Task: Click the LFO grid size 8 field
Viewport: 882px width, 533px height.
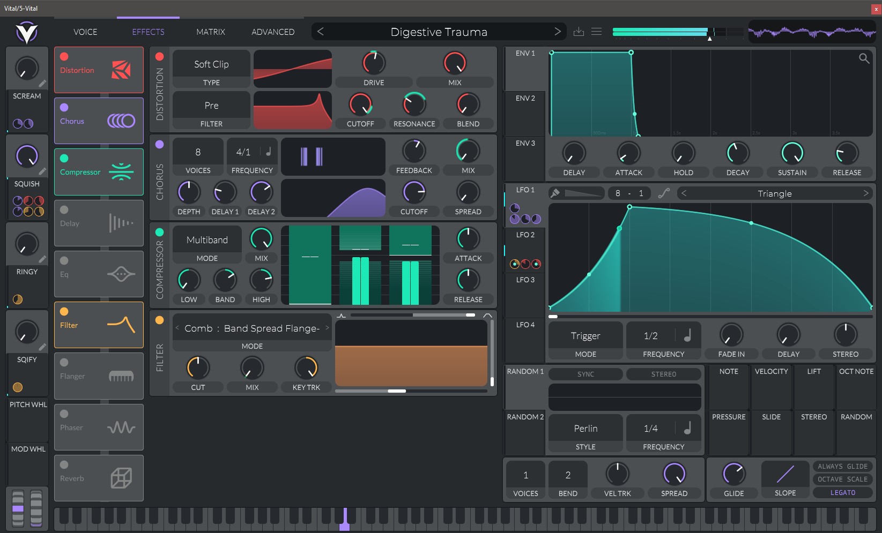Action: pos(618,193)
